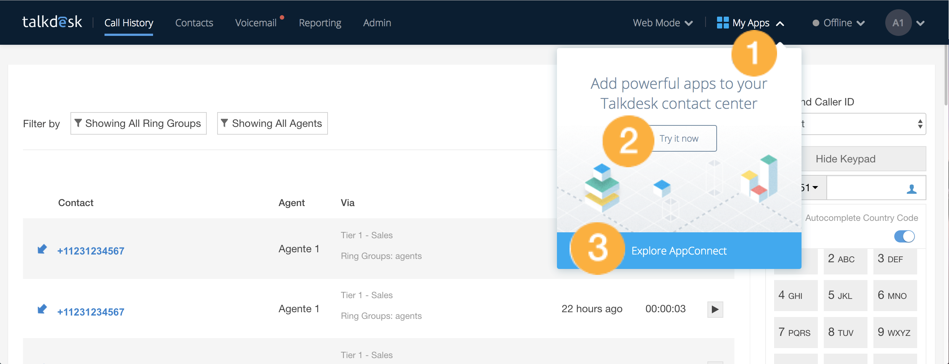Click the first +11231234567 contact link
This screenshot has height=364, width=949.
click(x=91, y=251)
